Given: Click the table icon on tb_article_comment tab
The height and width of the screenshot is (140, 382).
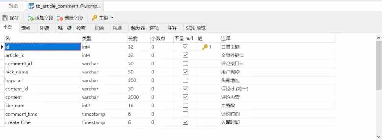Looking at the screenshot, I should 31,6.
